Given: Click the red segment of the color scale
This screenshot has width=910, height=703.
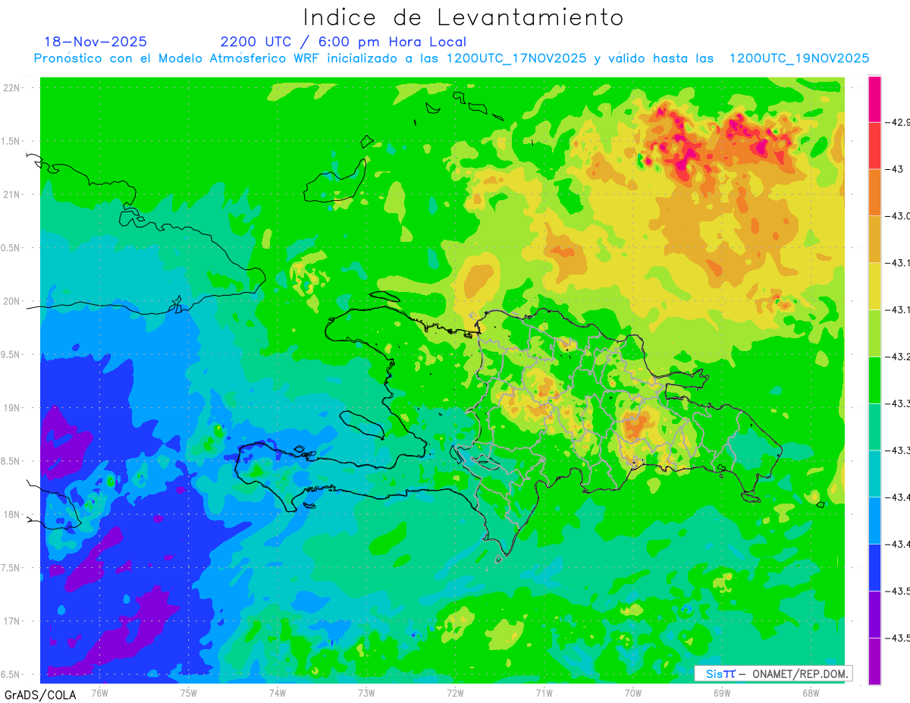Looking at the screenshot, I should coord(874,146).
